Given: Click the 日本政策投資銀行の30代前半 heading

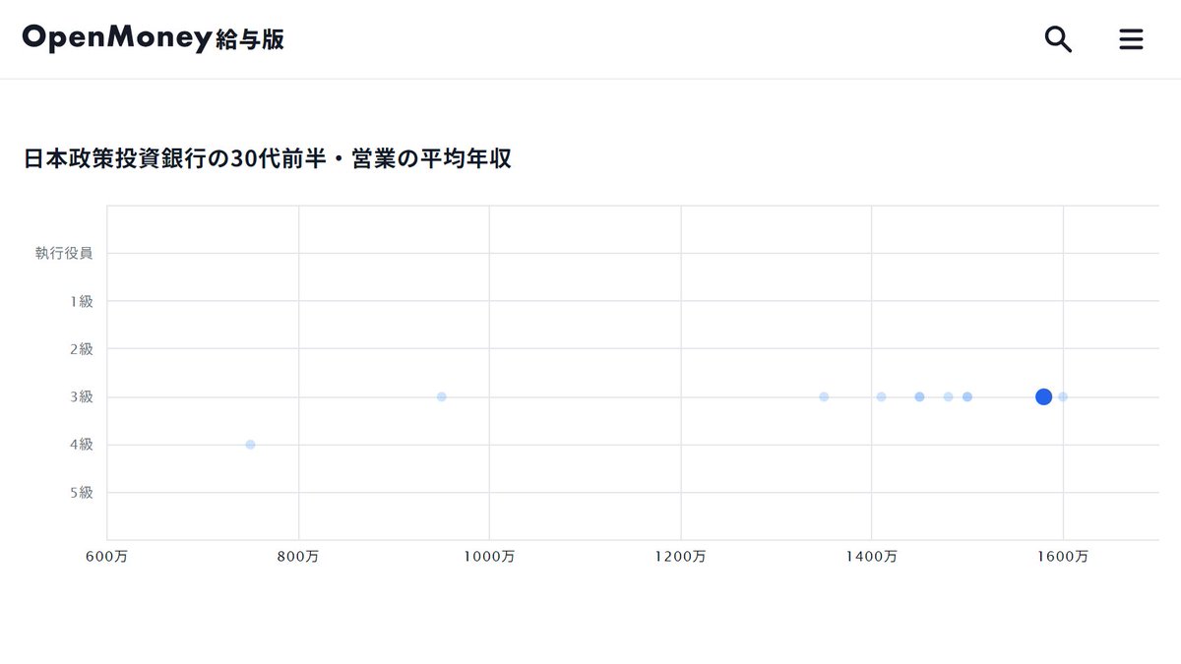Looking at the screenshot, I should [x=267, y=158].
